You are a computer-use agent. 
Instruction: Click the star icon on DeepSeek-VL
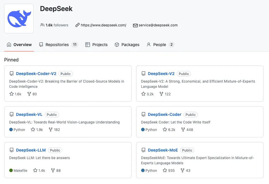click(x=33, y=130)
